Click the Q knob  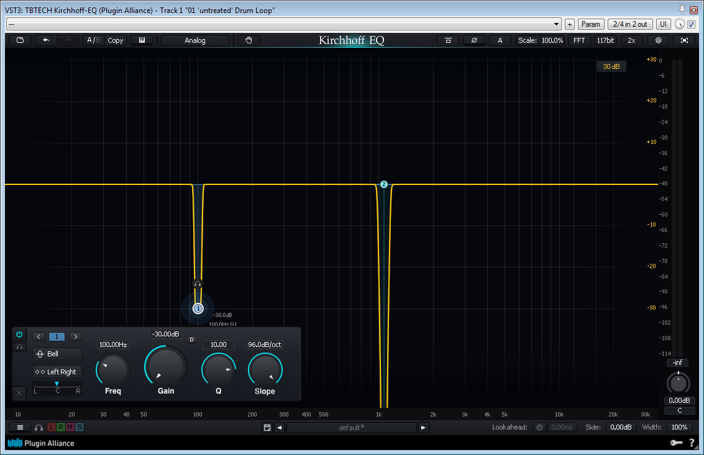[219, 370]
